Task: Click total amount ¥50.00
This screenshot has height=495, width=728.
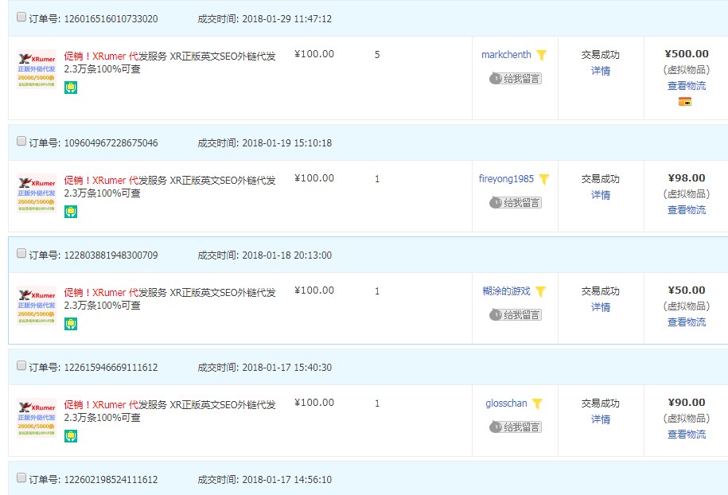Action: pyautogui.click(x=686, y=290)
